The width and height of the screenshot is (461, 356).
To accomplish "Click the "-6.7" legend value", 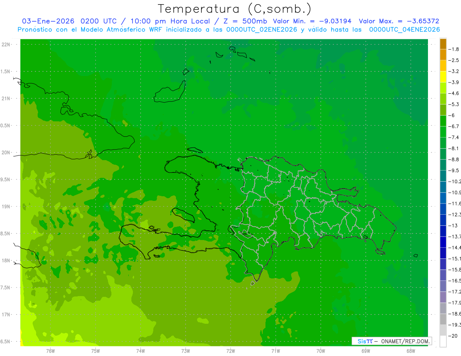I will (x=454, y=126).
